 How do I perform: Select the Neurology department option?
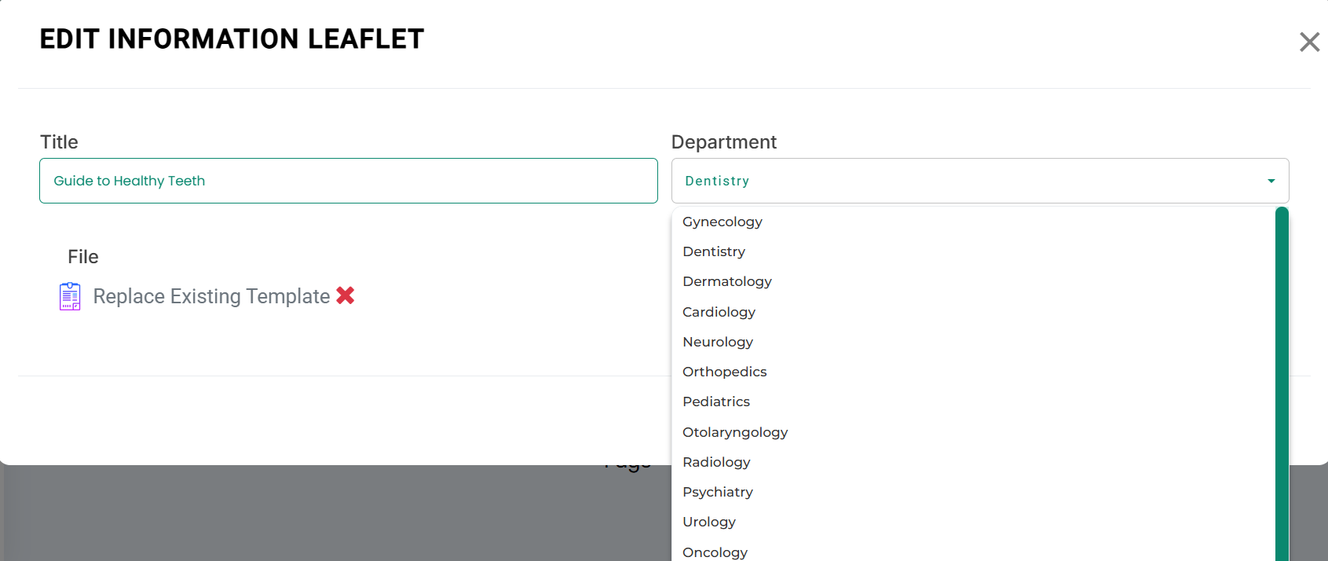coord(718,342)
